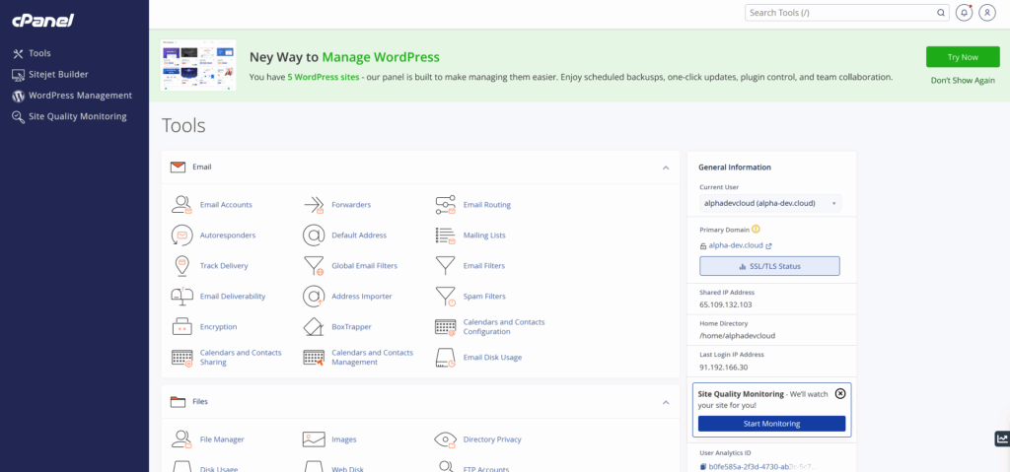Click Calendars and Contacts Management icon
1010x472 pixels.
click(313, 358)
